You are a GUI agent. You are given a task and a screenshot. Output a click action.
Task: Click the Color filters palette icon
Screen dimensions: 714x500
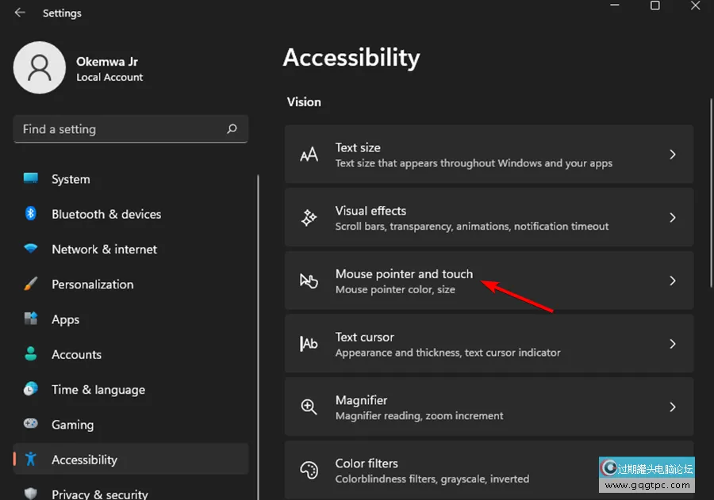point(309,471)
